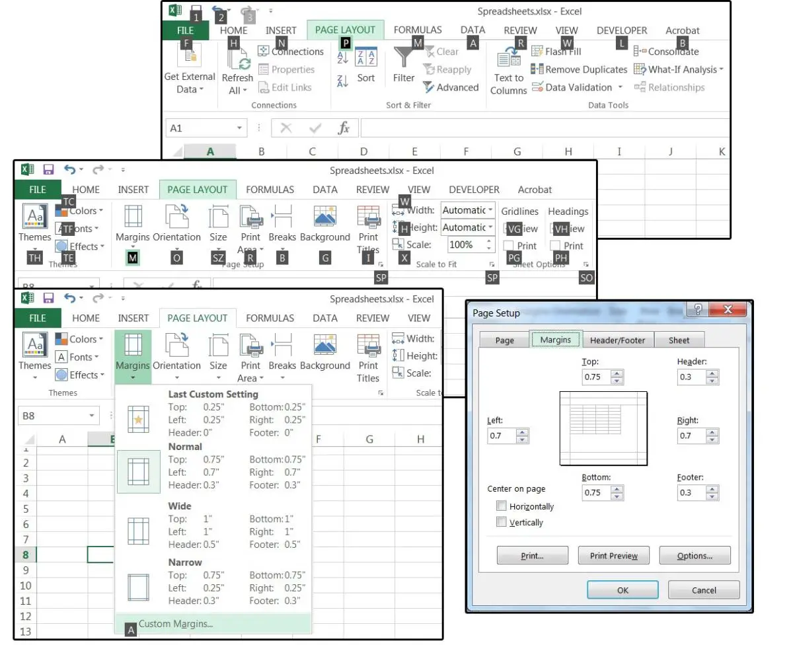The height and width of the screenshot is (645, 793).
Task: Open the DATA tab in top window
Action: tap(472, 30)
